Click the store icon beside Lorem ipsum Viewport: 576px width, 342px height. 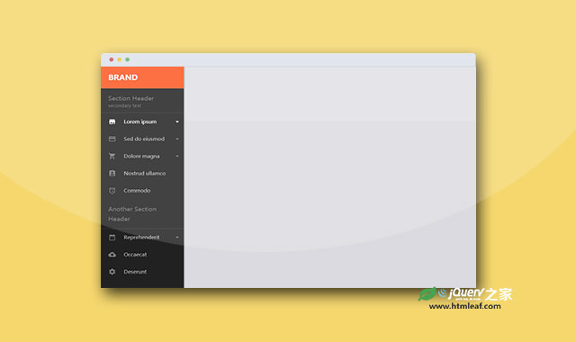tap(112, 121)
